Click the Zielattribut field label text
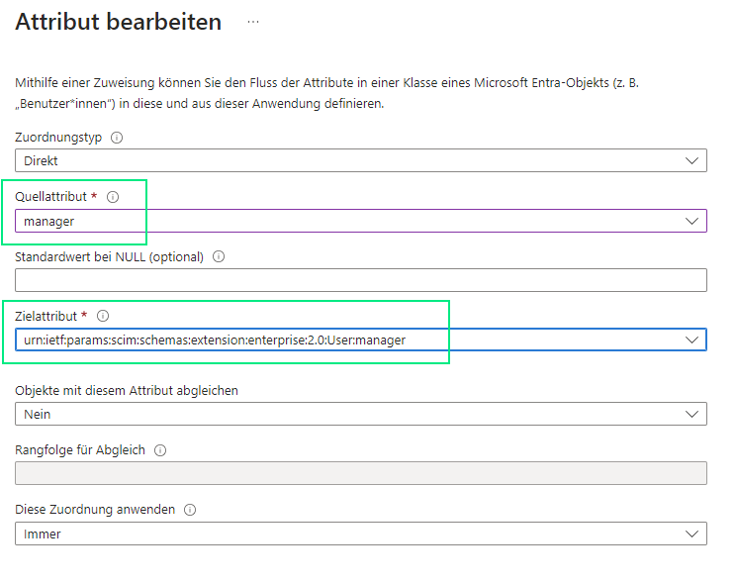Screen dimensions: 736x583 click(46, 316)
